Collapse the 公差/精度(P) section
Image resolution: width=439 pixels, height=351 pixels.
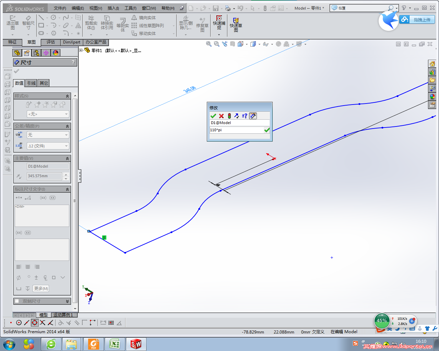[x=67, y=126]
